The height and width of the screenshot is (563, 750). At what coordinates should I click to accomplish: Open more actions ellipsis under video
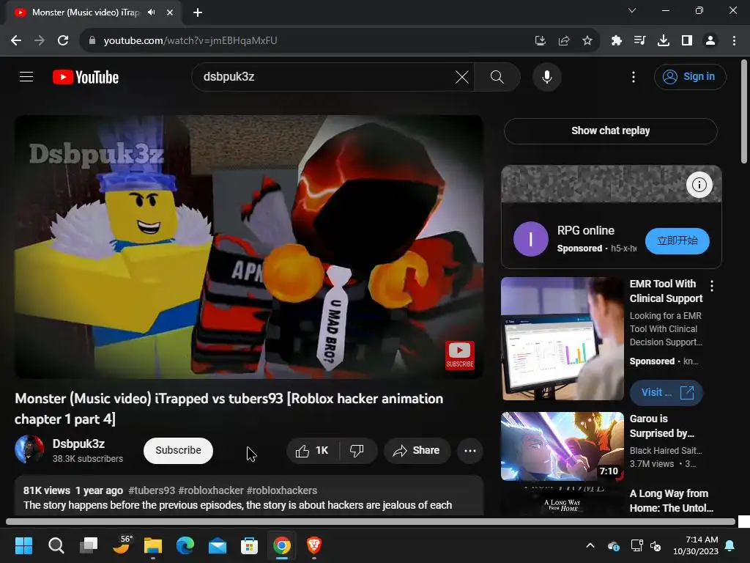[469, 451]
